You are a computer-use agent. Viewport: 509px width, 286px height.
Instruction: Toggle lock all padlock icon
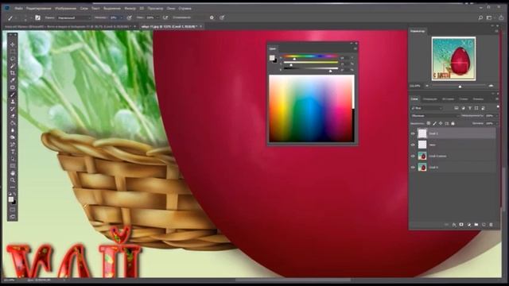(x=453, y=124)
